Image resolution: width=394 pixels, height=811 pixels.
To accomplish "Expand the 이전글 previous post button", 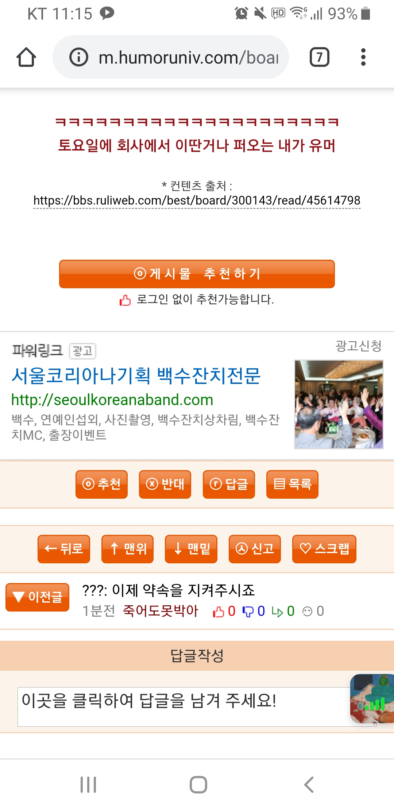I will point(37,597).
